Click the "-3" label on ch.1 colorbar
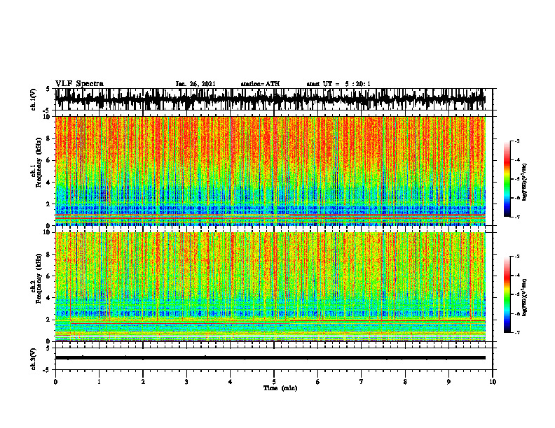Screen dimensions: 555x428 click(x=517, y=141)
